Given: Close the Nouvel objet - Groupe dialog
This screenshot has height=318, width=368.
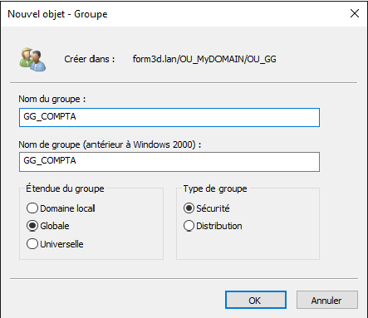Looking at the screenshot, I should click(x=355, y=13).
